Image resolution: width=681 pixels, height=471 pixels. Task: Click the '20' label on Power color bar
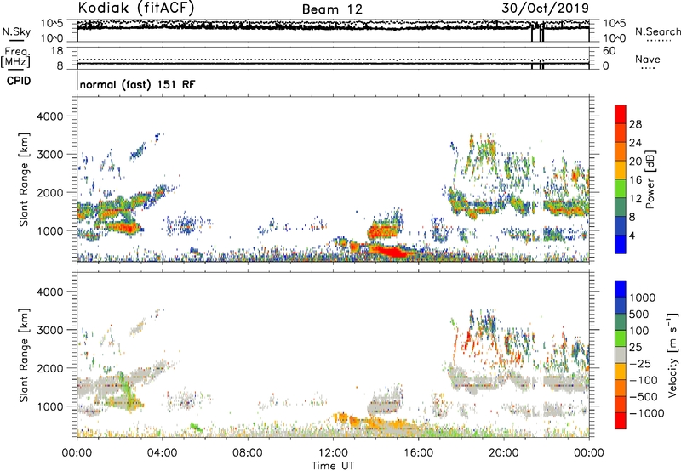click(635, 162)
